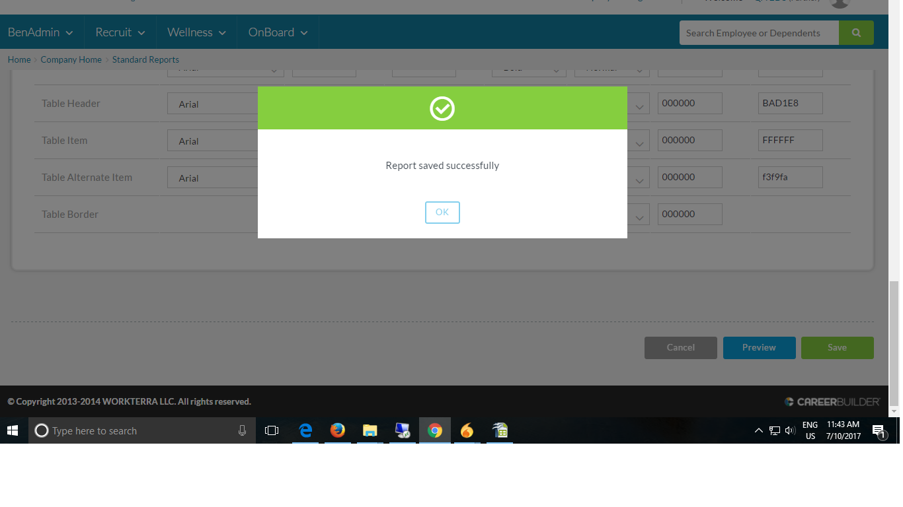Screen dimensions: 903x507
Task: Open the Action Center notifications icon
Action: click(x=879, y=431)
